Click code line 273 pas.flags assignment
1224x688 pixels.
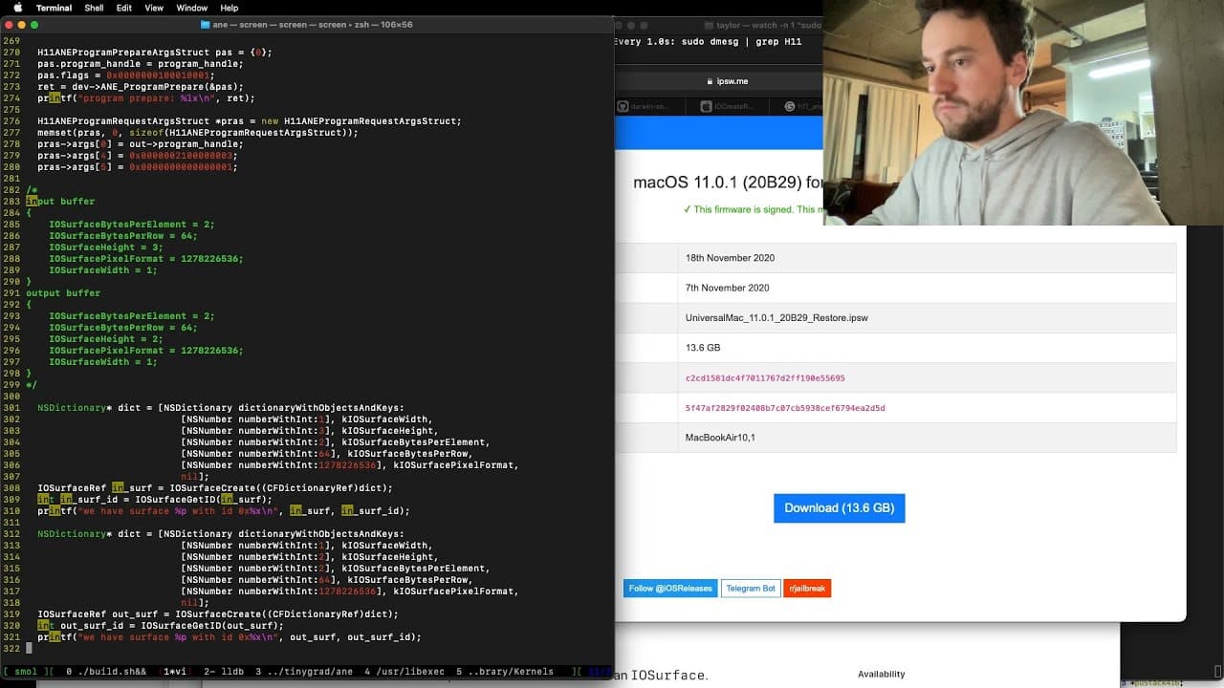[126, 75]
